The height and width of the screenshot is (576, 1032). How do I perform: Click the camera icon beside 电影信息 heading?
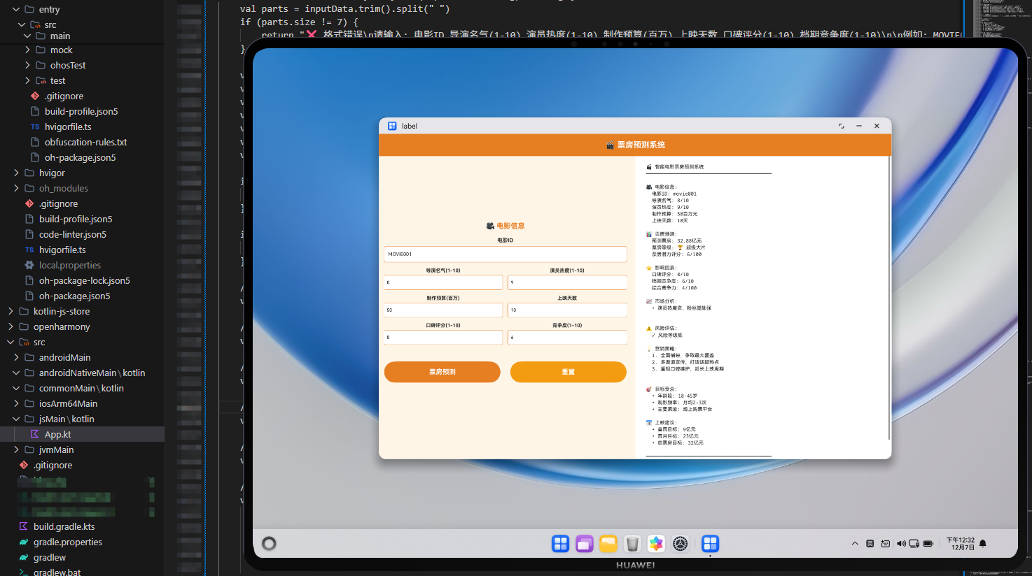click(490, 226)
